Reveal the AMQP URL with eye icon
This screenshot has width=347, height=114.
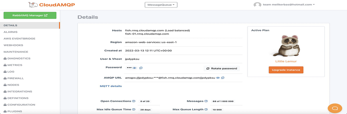tap(218, 78)
